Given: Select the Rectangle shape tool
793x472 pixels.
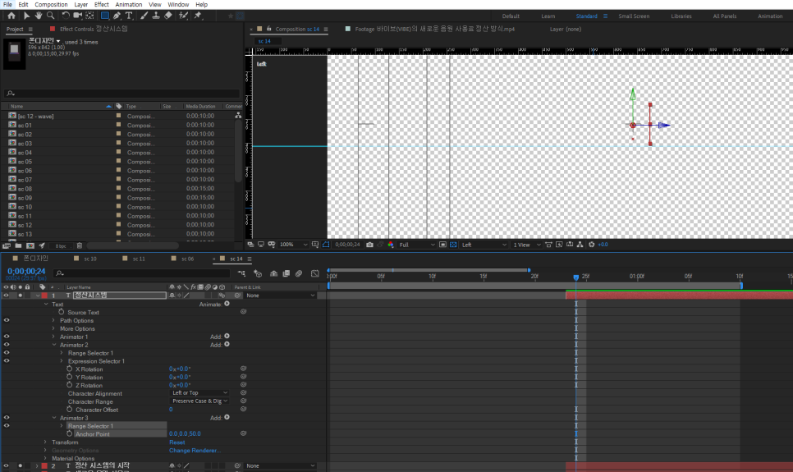Looking at the screenshot, I should tap(105, 16).
